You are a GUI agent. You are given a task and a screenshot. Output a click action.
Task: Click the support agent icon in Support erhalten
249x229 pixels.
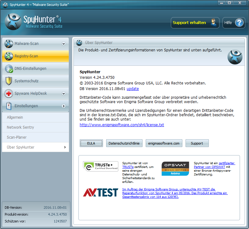pos(214,22)
